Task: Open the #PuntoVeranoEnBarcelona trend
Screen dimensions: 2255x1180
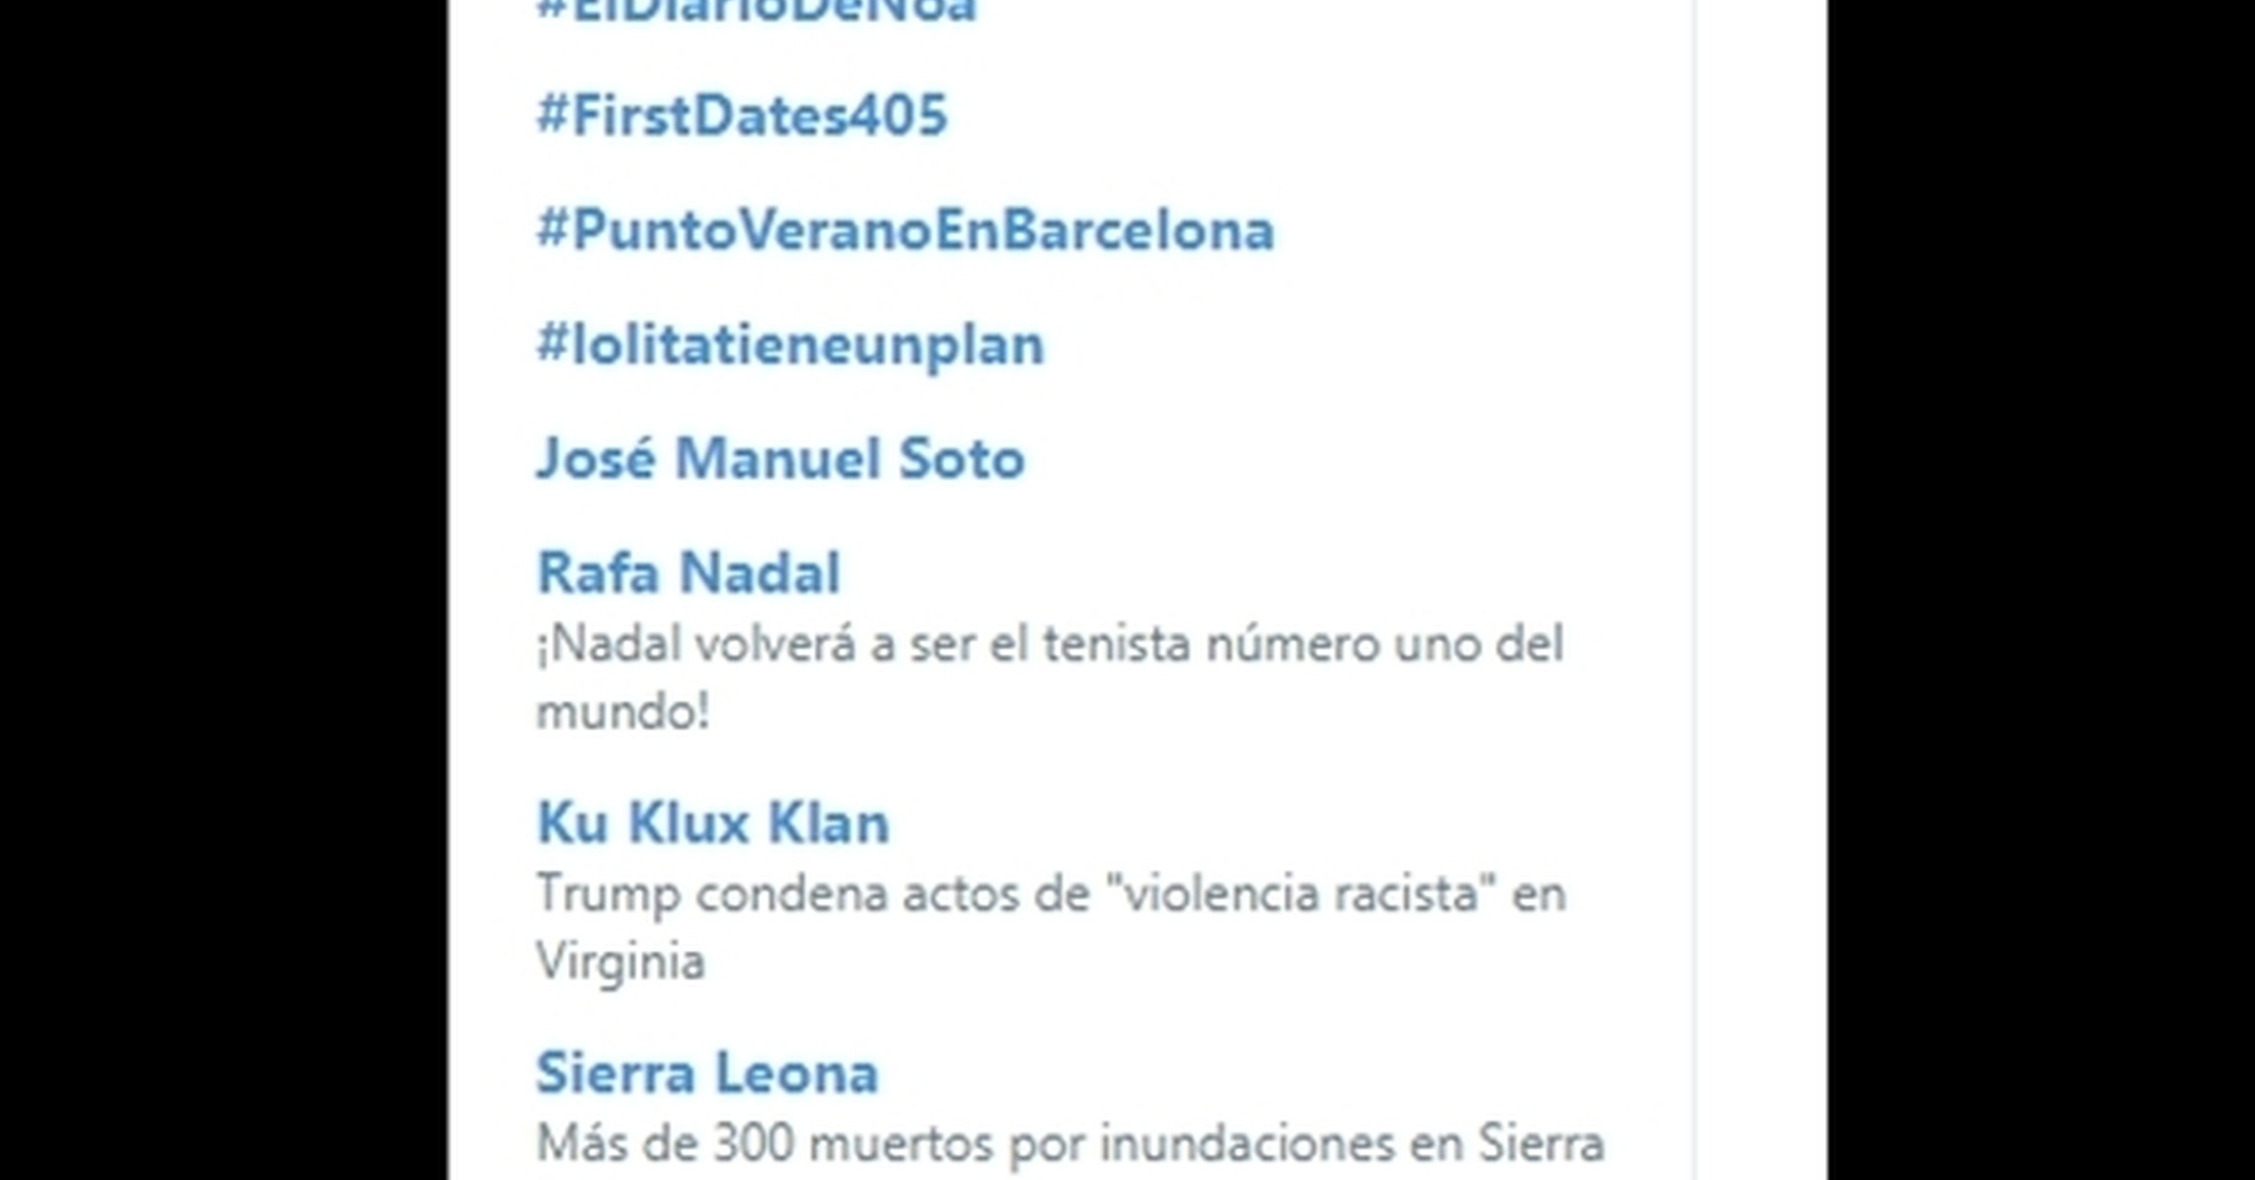Action: pyautogui.click(x=905, y=229)
